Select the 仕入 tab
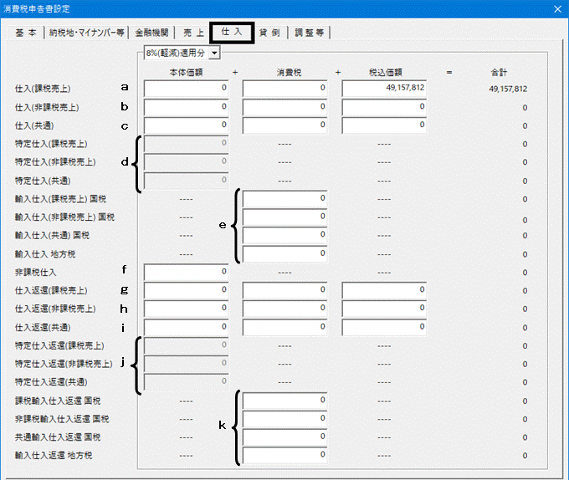 (x=232, y=33)
